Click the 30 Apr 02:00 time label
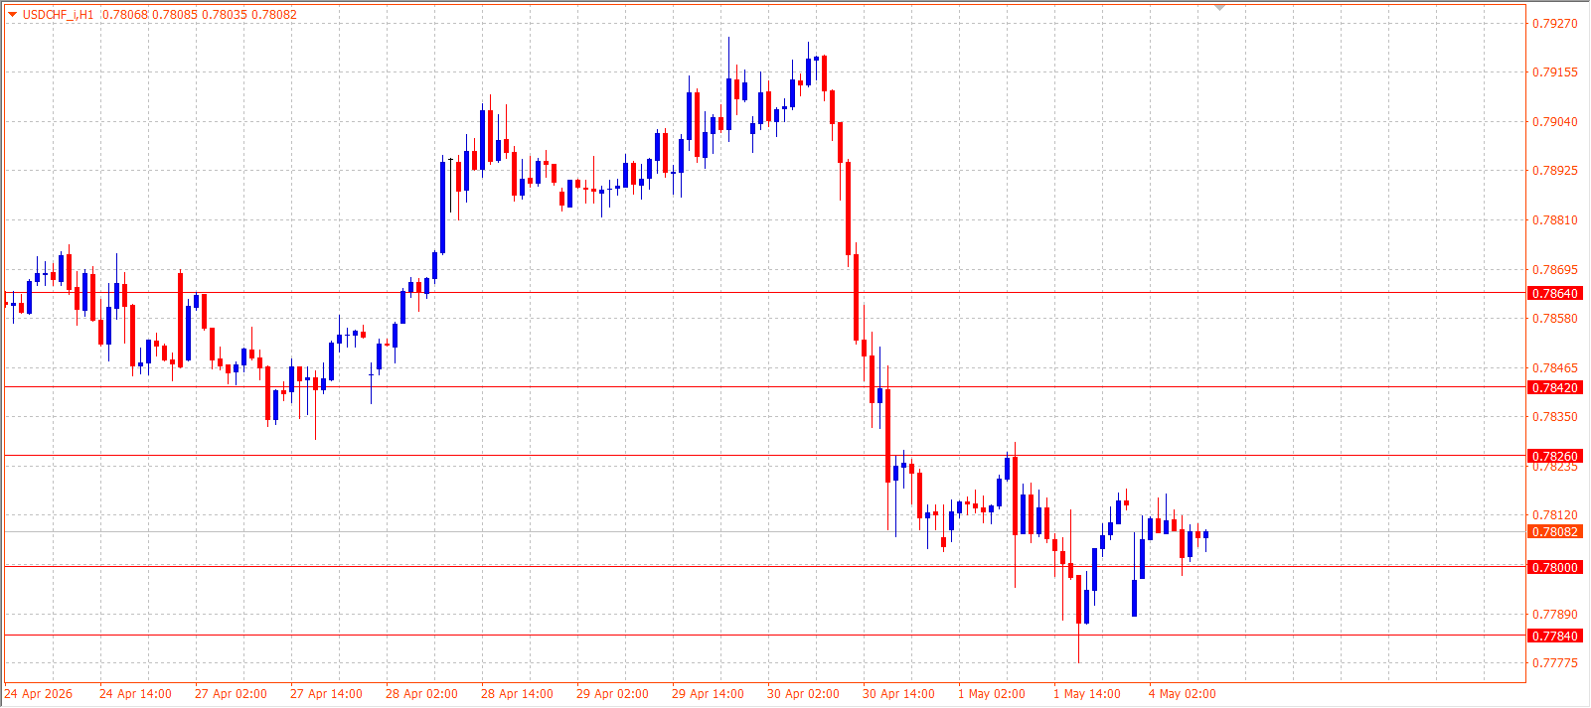1591x708 pixels. [x=803, y=694]
